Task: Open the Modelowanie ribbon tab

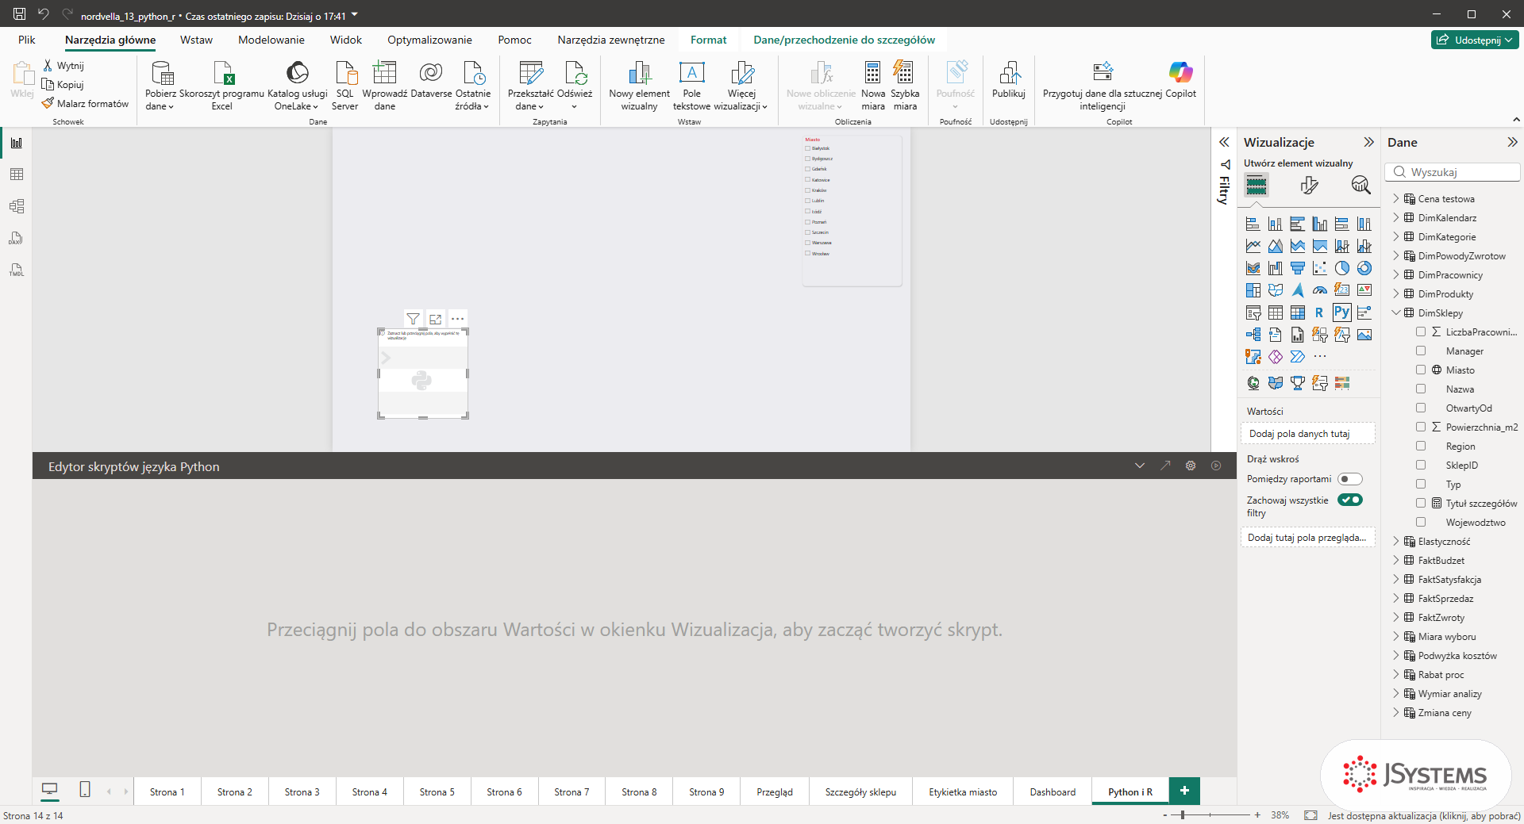Action: pyautogui.click(x=271, y=40)
